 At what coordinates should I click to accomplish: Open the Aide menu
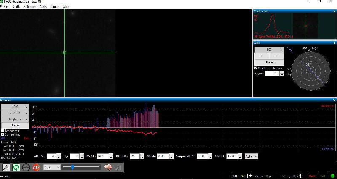pos(66,7)
